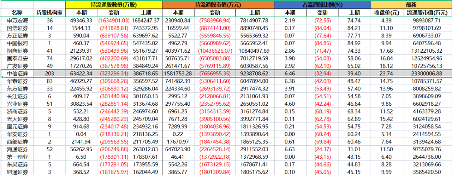Viewport: 452px width, 175px height.
Task: Select the 持股机构家 column header
Action: (49, 13)
